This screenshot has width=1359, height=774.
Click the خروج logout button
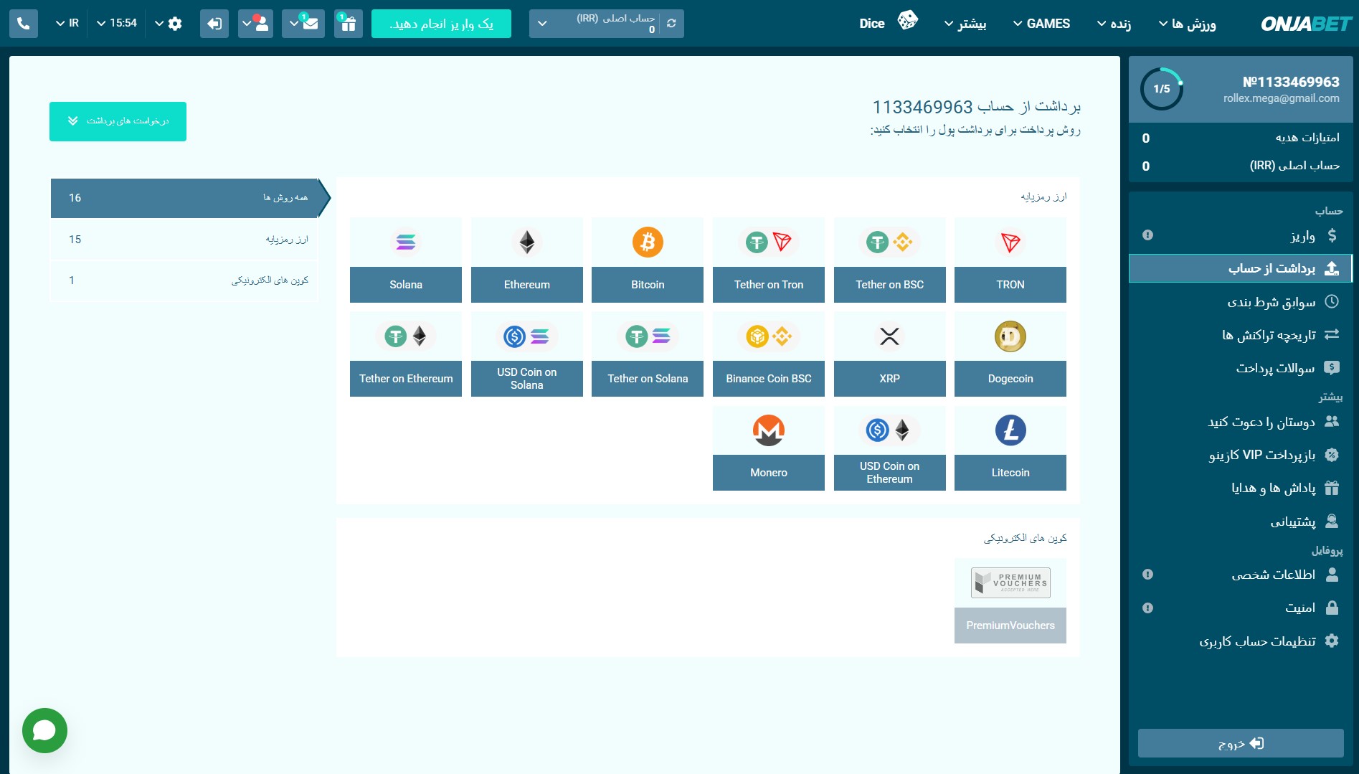[1240, 744]
